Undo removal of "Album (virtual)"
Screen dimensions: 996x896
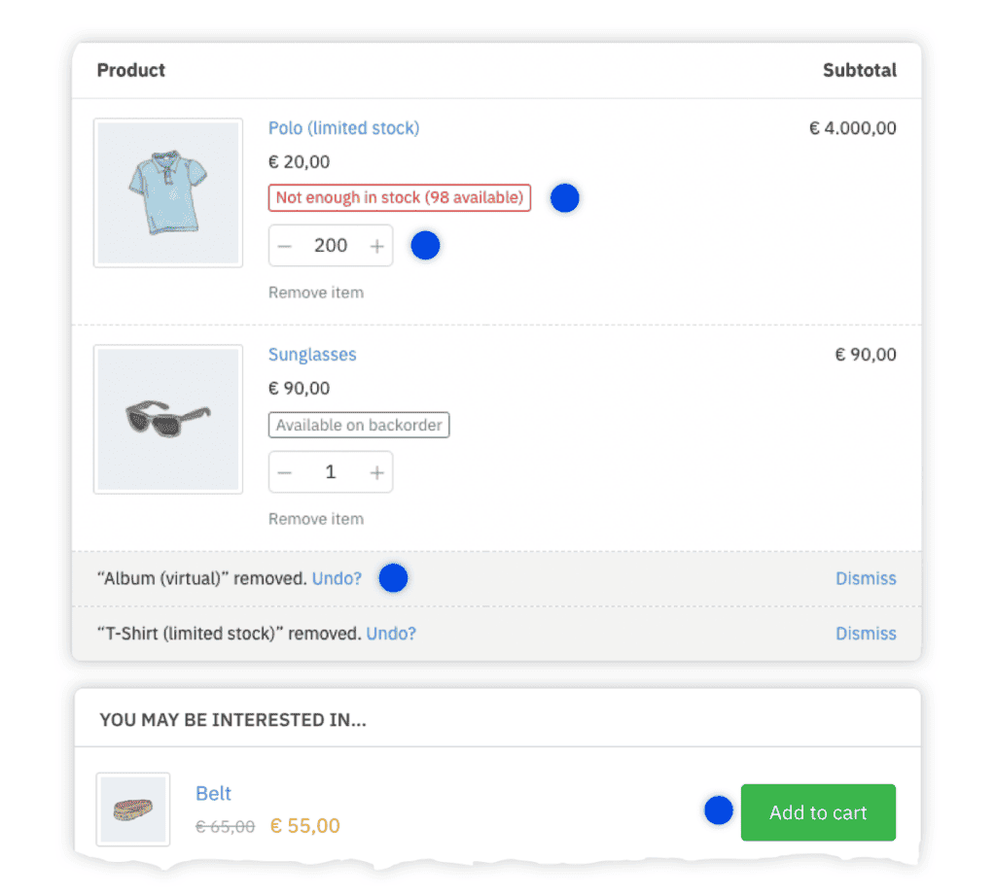337,577
